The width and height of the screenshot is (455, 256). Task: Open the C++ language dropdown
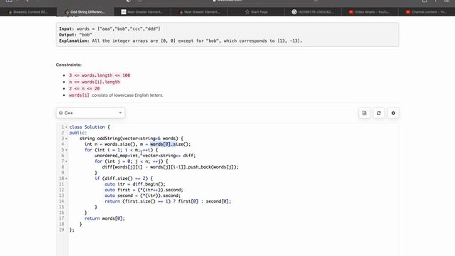tap(90, 113)
